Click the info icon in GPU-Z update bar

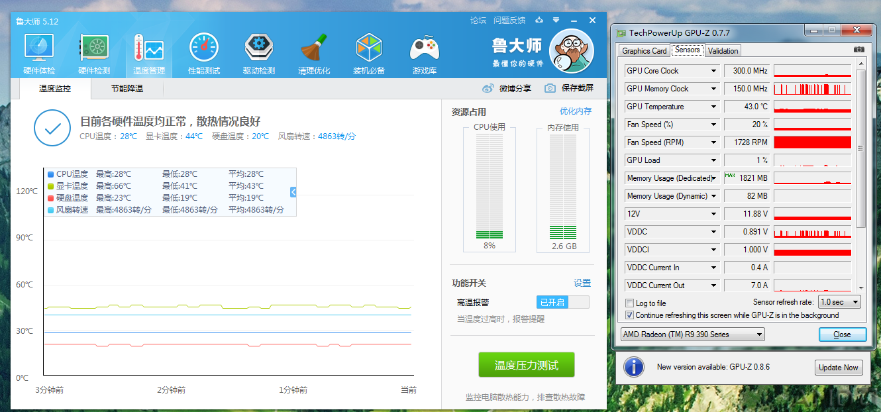(x=634, y=367)
